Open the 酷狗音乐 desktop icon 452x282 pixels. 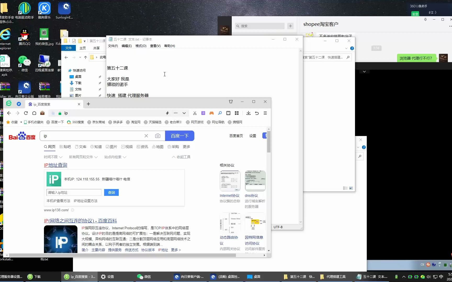pos(44,10)
